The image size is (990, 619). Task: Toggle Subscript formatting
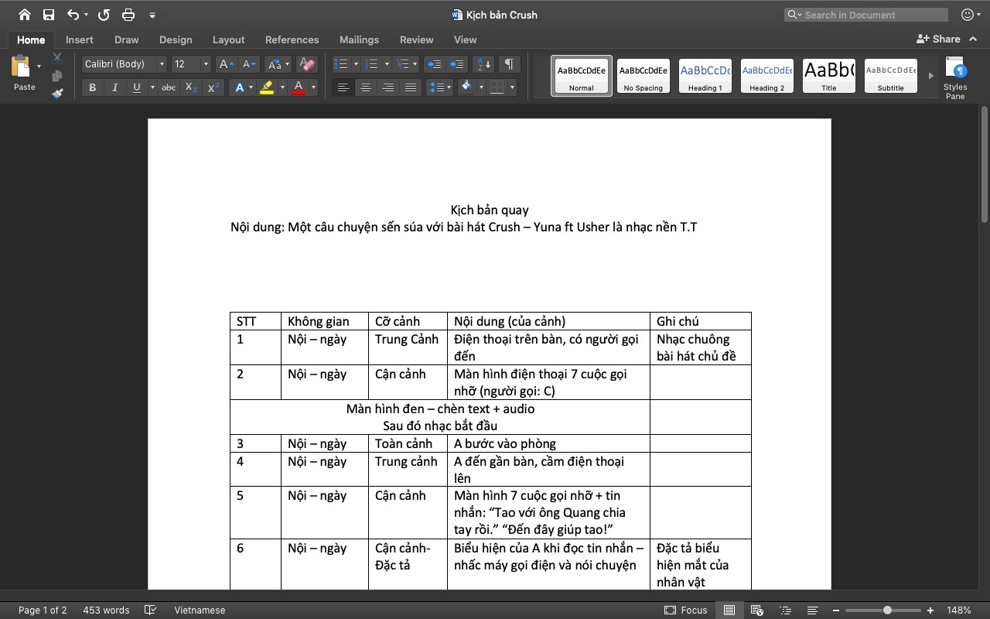tap(191, 87)
